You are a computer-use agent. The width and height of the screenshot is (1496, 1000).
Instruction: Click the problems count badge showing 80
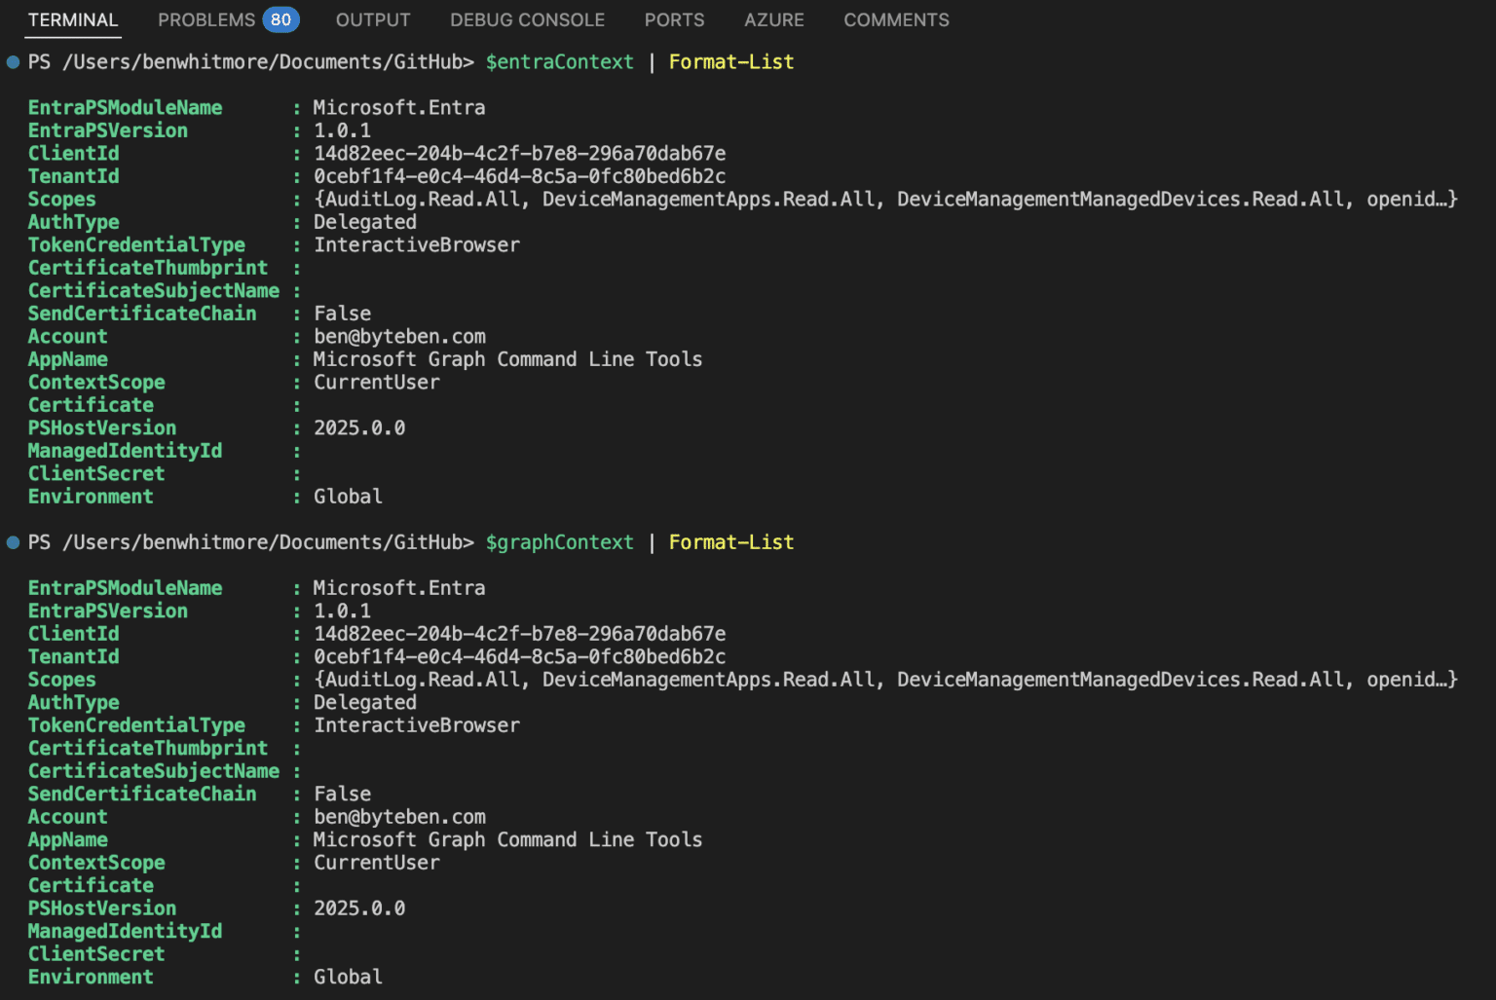pyautogui.click(x=282, y=19)
